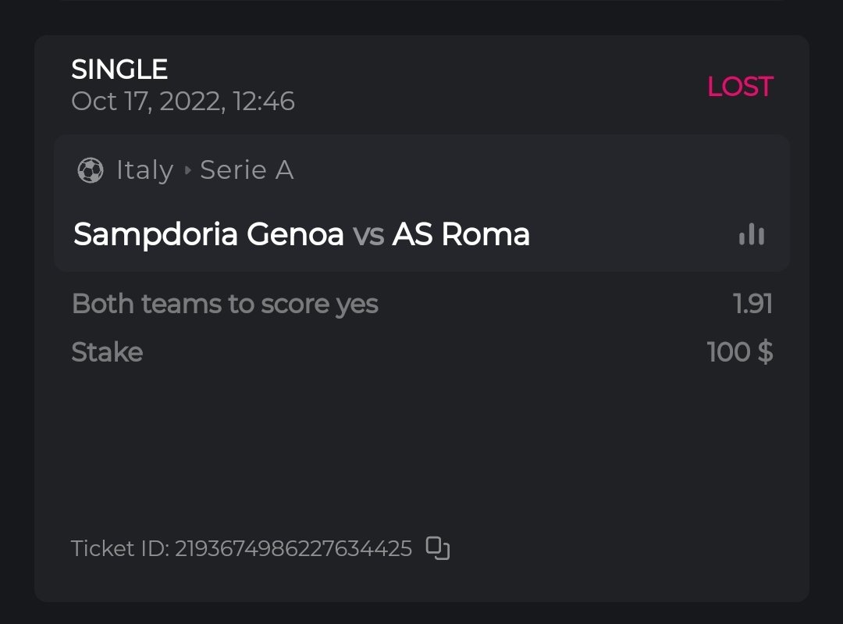Click the LOST bet status label
This screenshot has height=624, width=843.
point(739,87)
